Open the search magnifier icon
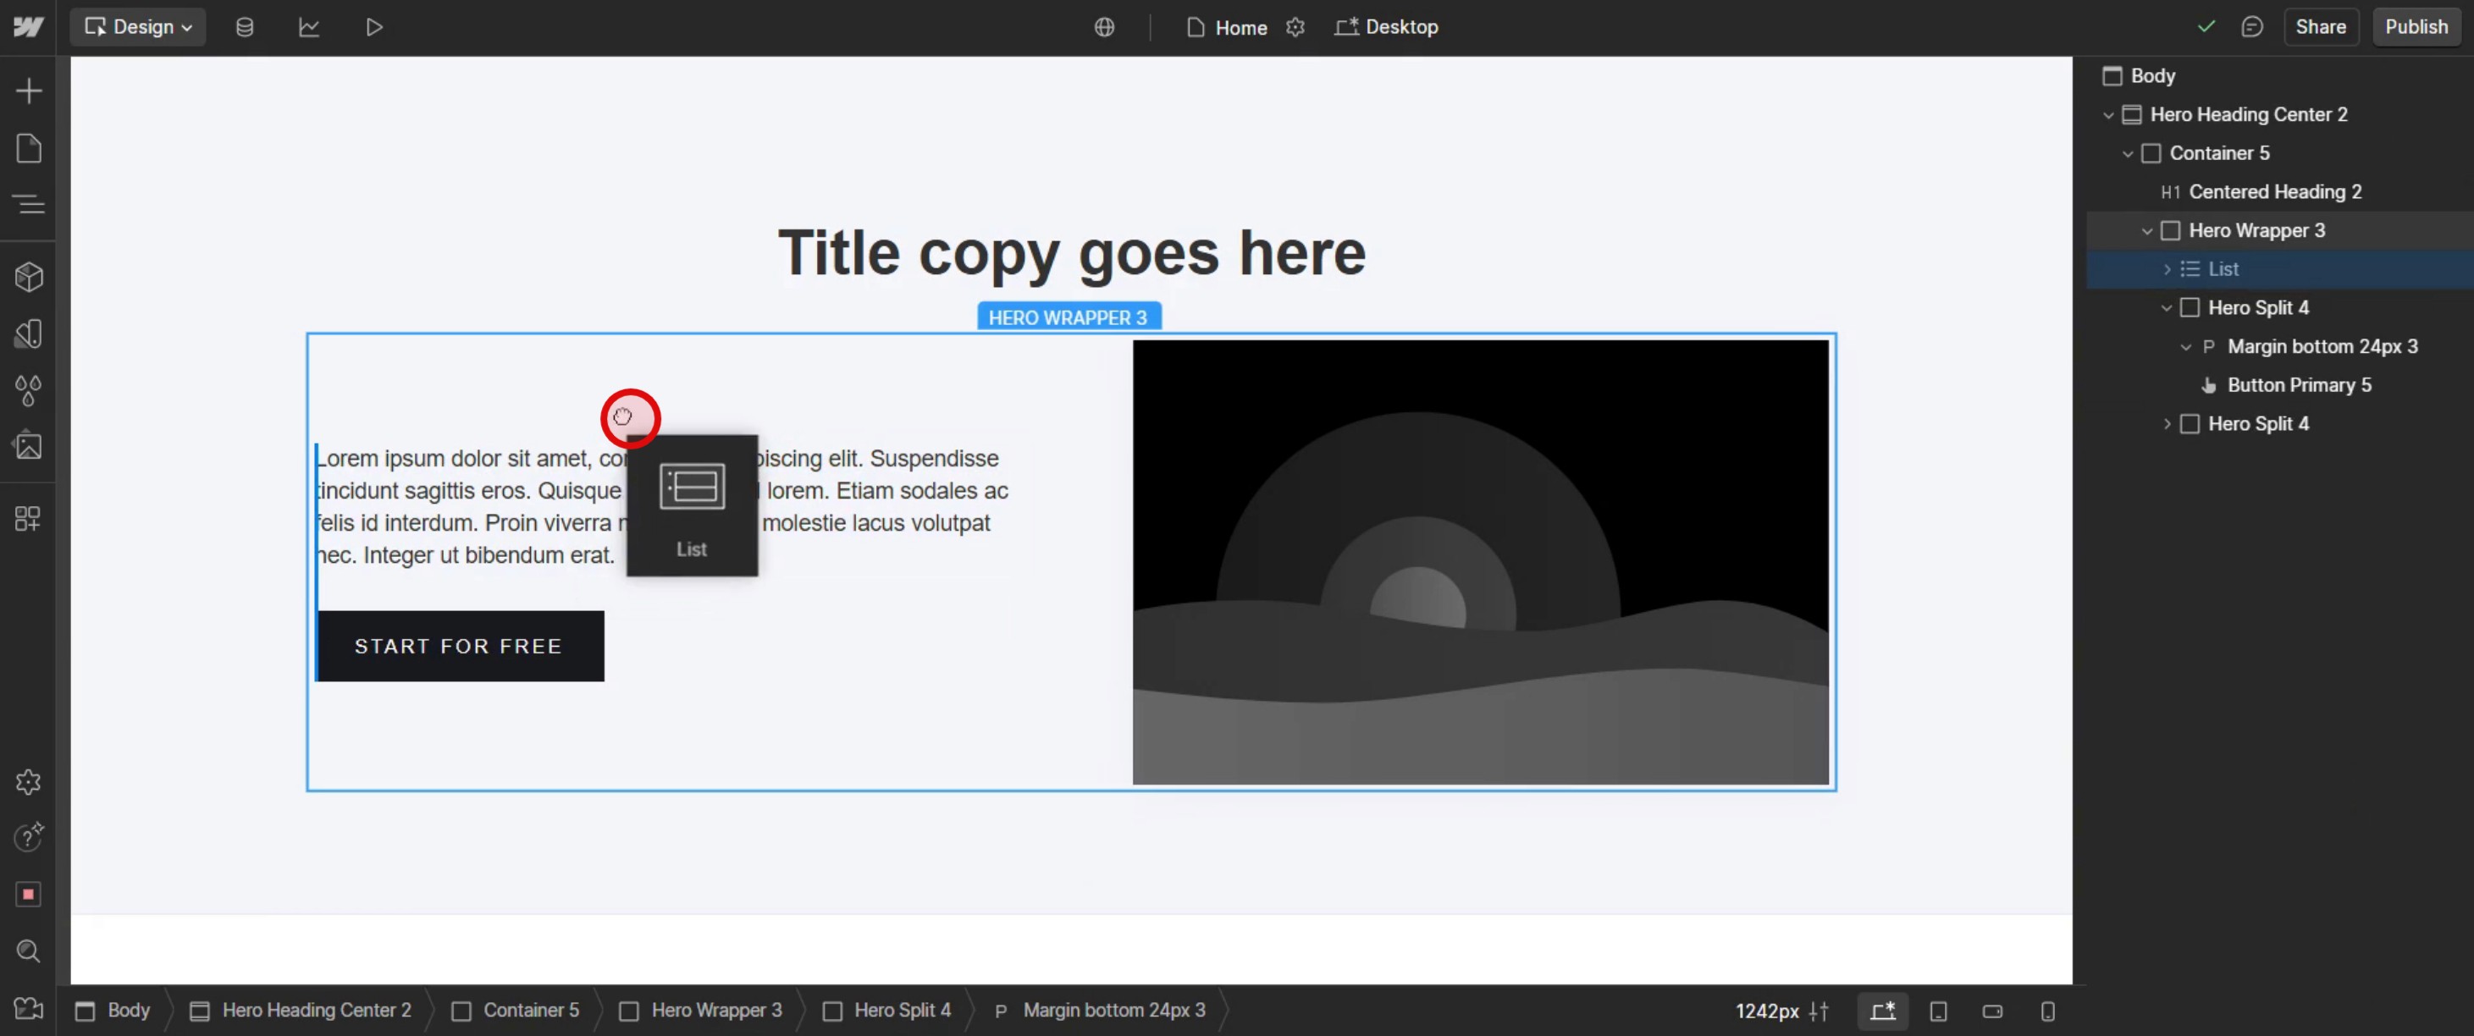 29,951
